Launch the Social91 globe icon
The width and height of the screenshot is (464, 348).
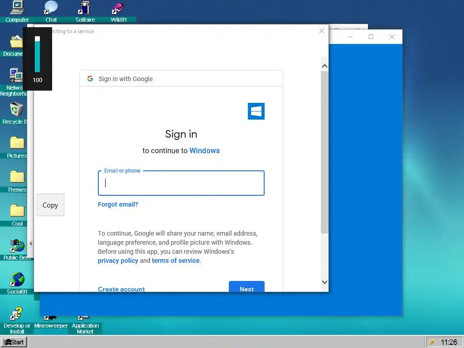click(x=17, y=283)
